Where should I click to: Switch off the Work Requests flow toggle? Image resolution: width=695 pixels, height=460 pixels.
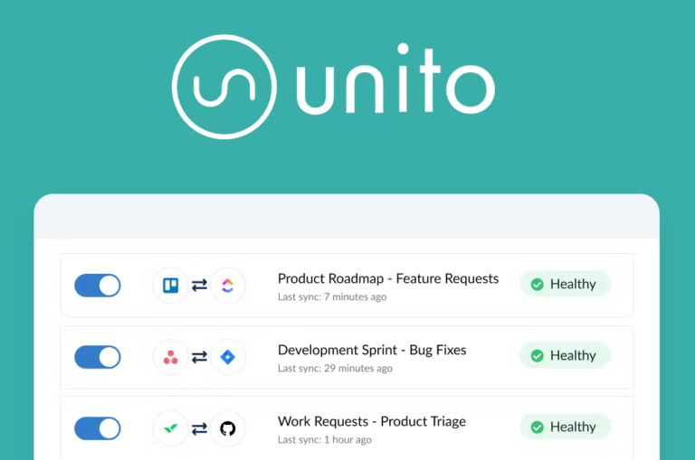point(98,428)
